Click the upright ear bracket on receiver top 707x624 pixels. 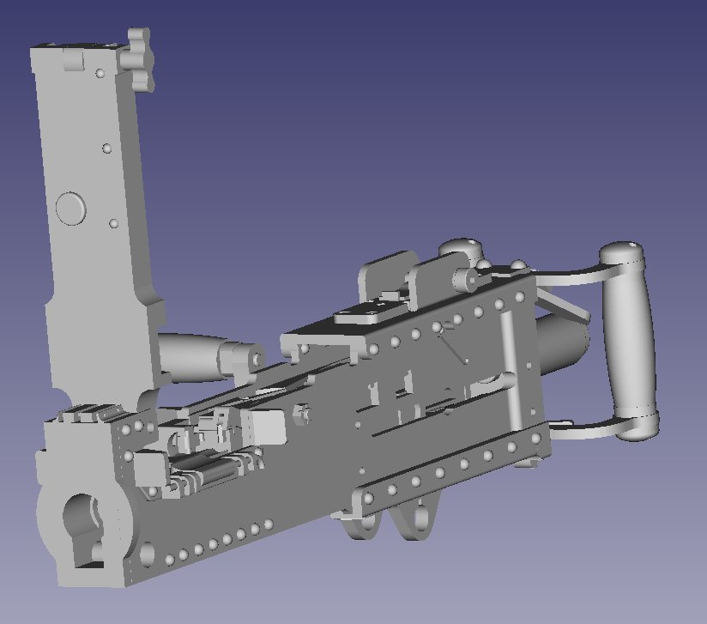380,275
